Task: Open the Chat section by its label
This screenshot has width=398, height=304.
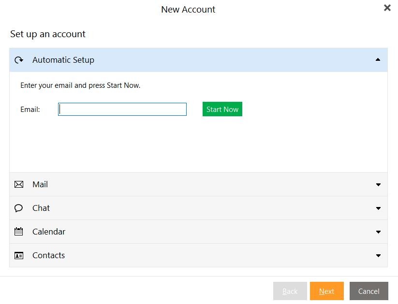Action: point(41,208)
